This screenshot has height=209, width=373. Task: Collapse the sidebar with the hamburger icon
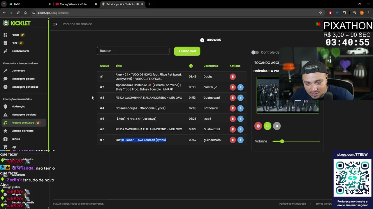[55, 24]
